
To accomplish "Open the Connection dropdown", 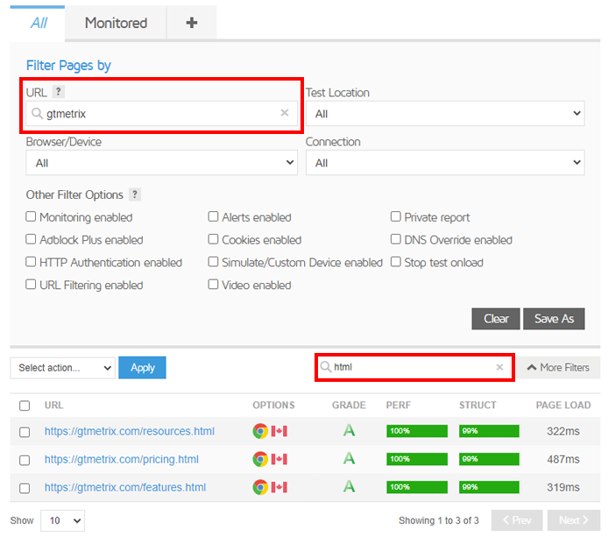I will (x=445, y=163).
